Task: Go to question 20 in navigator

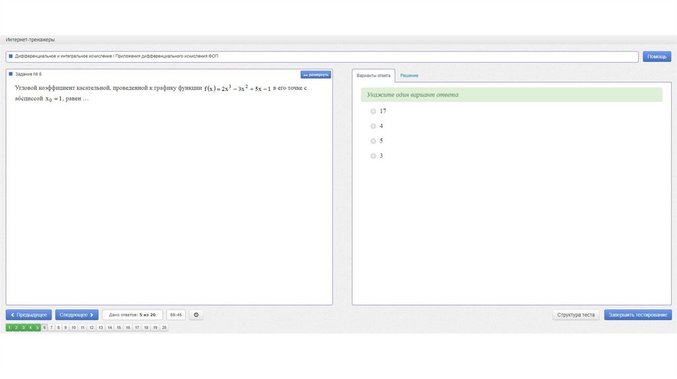Action: (164, 327)
